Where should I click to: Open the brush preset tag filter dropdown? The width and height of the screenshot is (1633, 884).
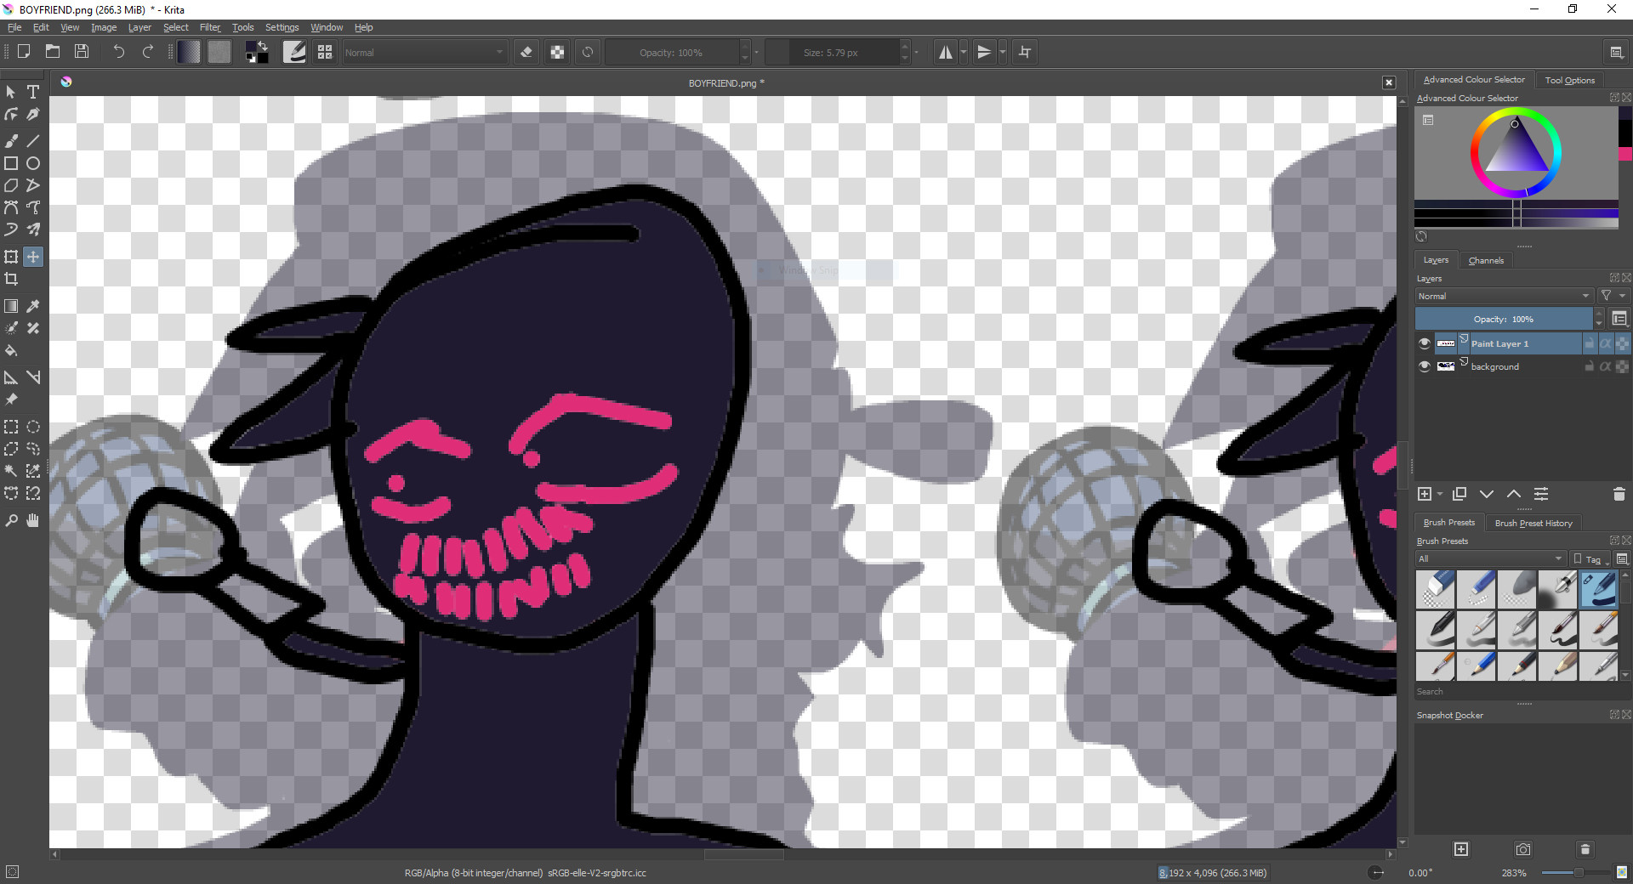tap(1589, 558)
